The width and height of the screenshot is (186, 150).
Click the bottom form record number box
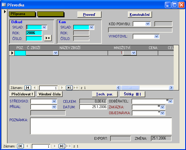tap(41, 146)
